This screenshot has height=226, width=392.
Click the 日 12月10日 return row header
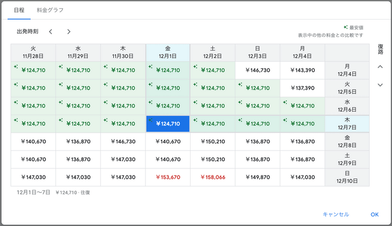pyautogui.click(x=347, y=177)
